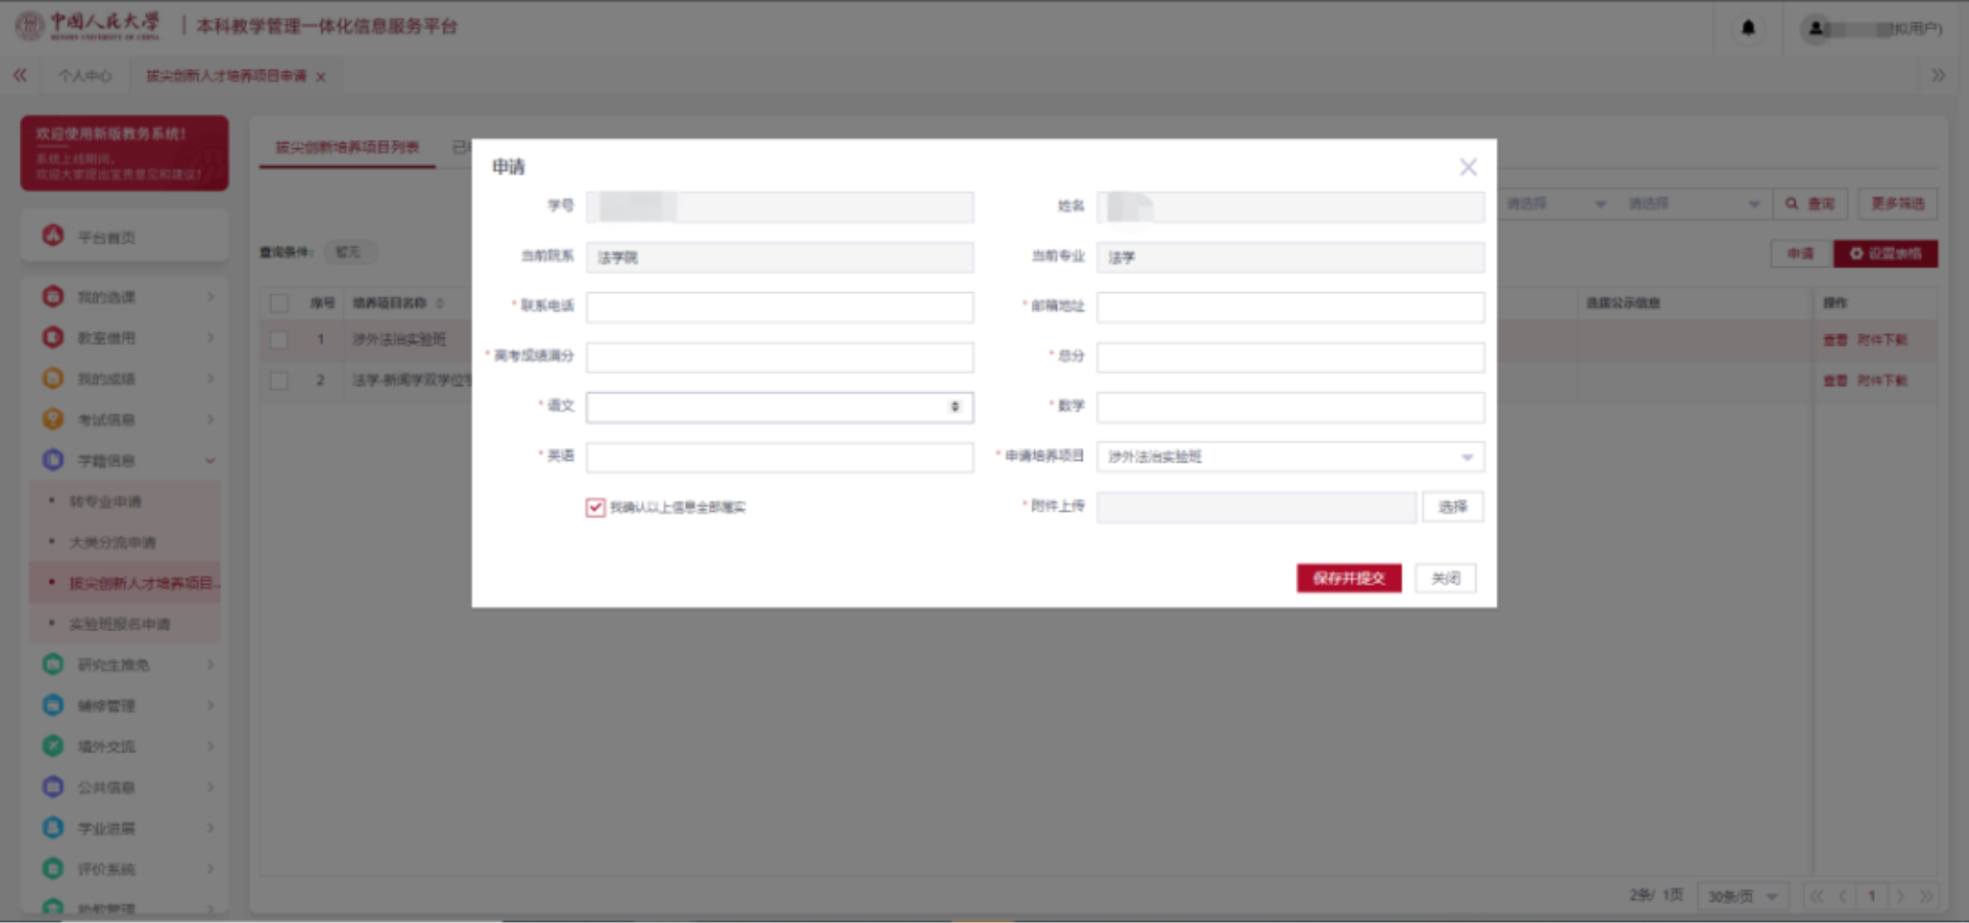Open 我的成绩 sidebar icon

coord(53,377)
